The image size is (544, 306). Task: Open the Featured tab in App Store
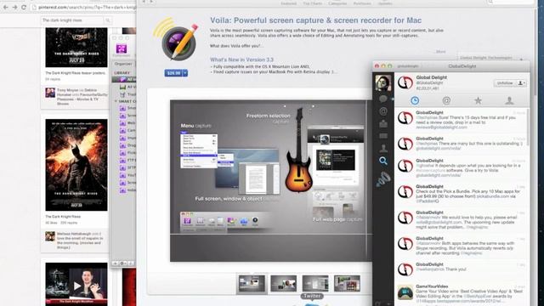click(289, 3)
